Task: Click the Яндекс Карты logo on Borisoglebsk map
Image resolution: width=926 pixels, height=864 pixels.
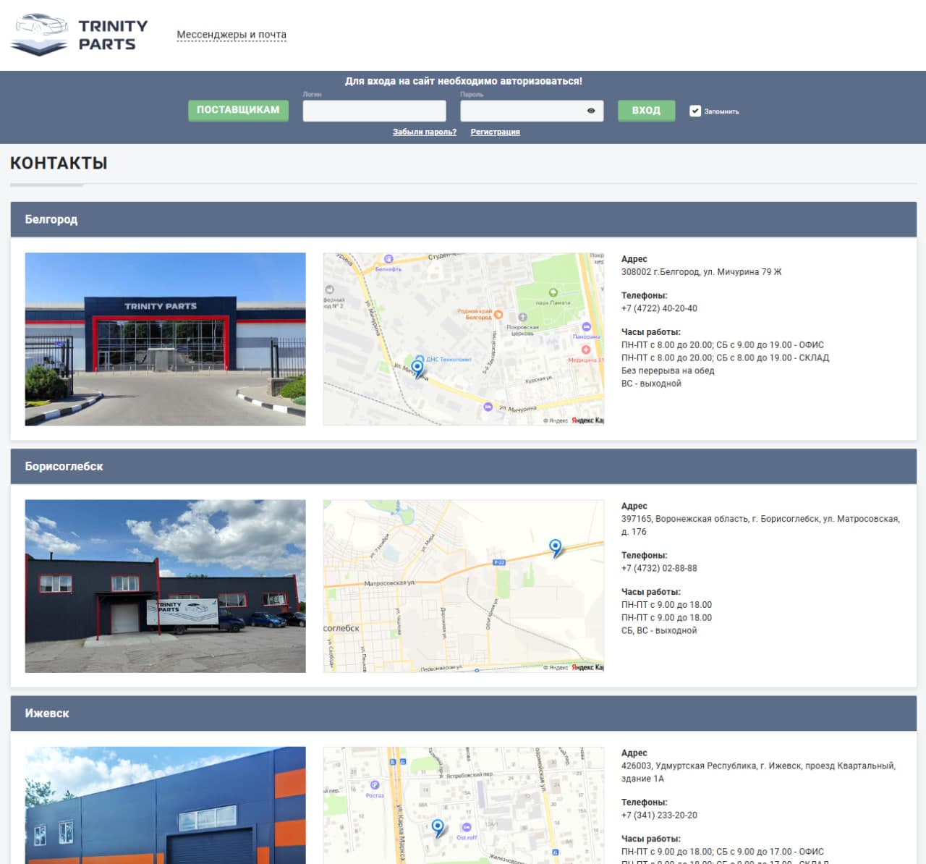Action: click(587, 667)
